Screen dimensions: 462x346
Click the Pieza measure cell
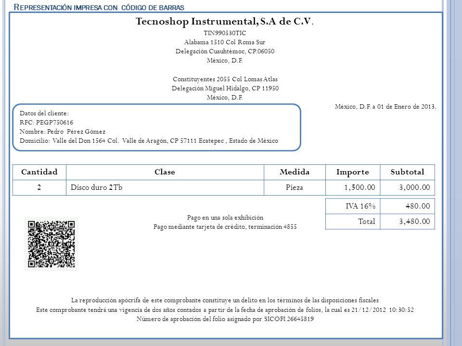point(295,187)
